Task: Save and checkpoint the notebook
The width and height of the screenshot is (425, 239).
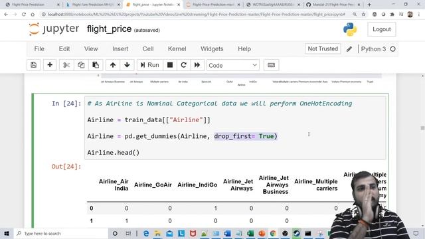Action: coord(34,65)
